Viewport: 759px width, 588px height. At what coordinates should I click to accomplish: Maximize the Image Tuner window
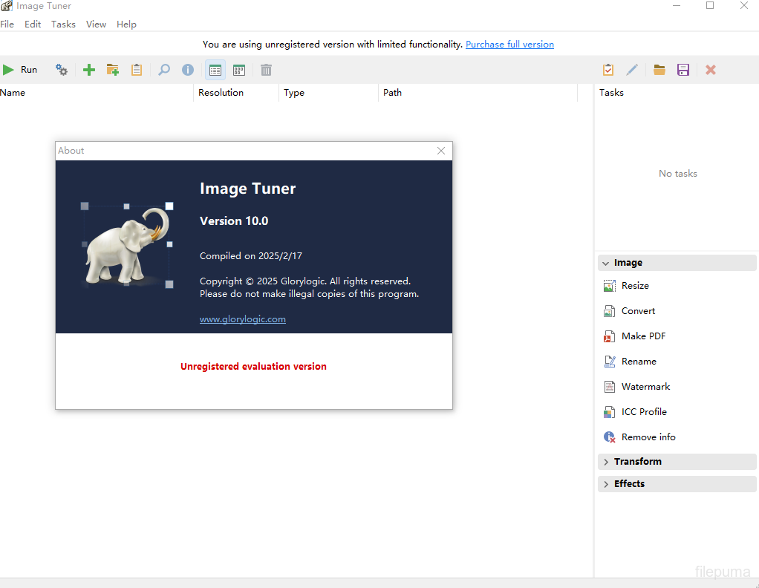coord(710,6)
